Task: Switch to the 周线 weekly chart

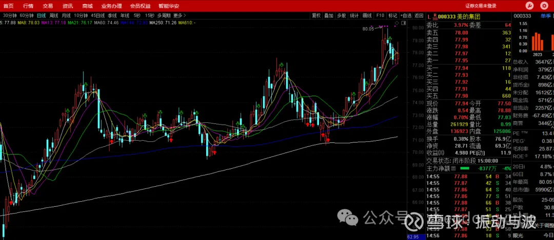Action: (54, 15)
